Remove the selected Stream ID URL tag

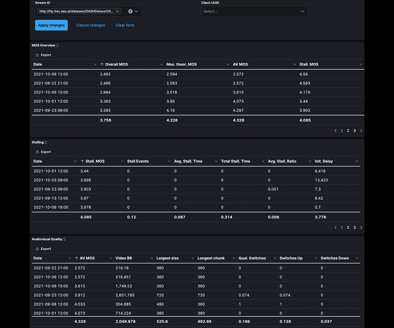coord(118,11)
